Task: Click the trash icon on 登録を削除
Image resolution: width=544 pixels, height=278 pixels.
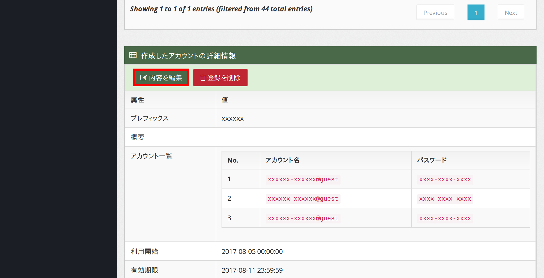Action: pos(203,78)
